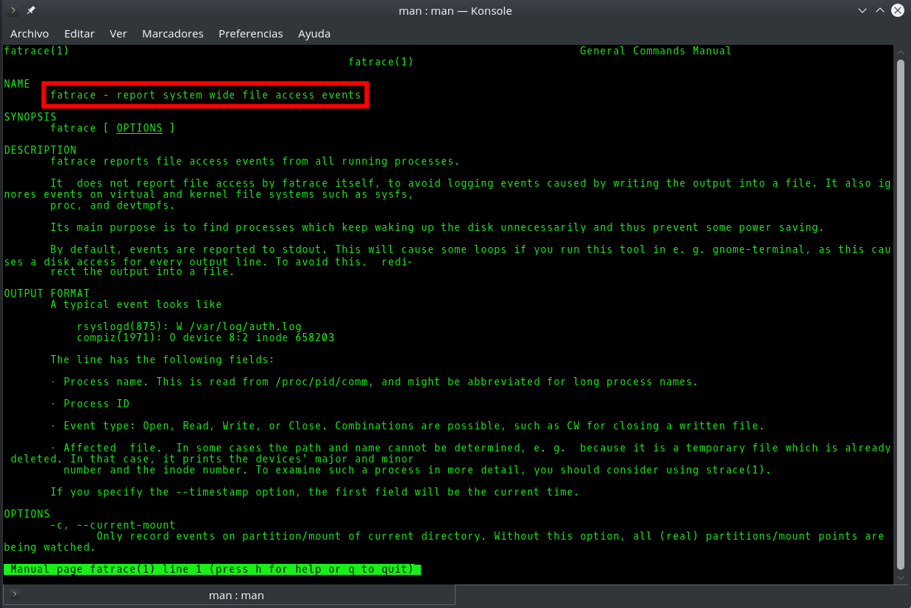This screenshot has height=608, width=911.
Task: Maximize the Konsole window
Action: coord(880,11)
